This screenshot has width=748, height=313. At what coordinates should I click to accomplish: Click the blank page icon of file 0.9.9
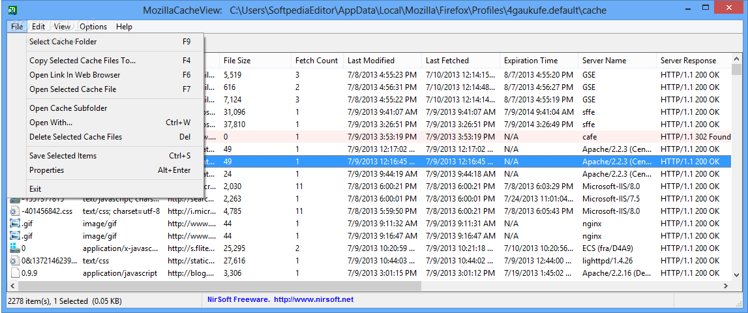(x=14, y=273)
